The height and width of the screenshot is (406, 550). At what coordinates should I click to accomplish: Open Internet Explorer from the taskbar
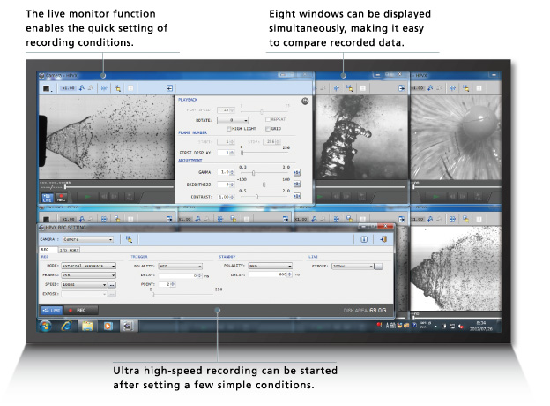tap(65, 326)
